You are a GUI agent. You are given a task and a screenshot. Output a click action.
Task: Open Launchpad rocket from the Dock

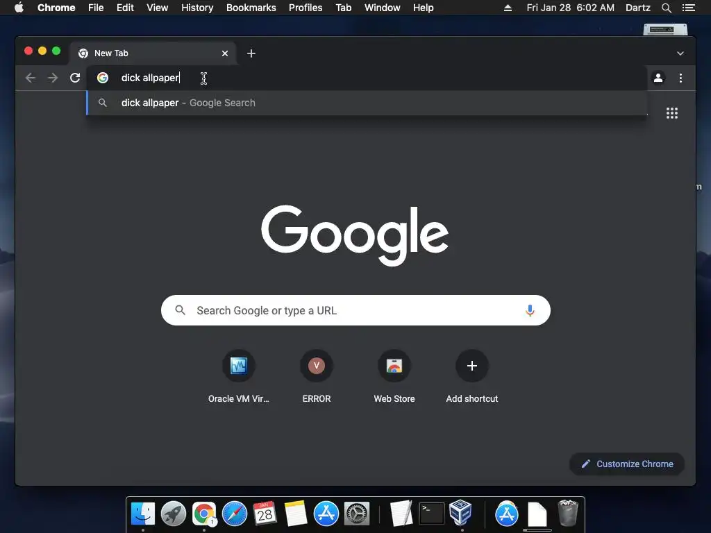click(x=173, y=514)
